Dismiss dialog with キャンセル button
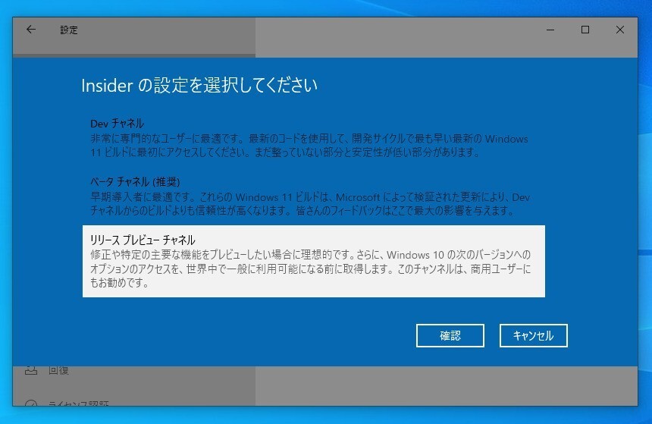The height and width of the screenshot is (424, 652). click(534, 335)
